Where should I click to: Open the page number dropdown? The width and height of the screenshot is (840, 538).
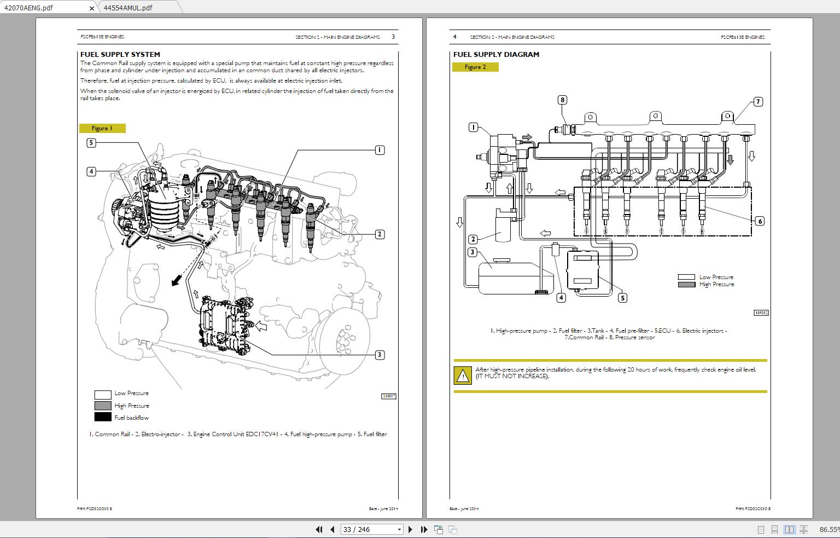(399, 529)
